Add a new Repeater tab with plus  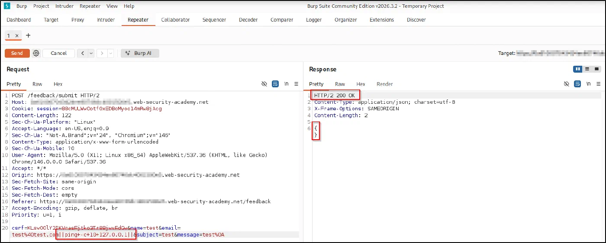(28, 35)
